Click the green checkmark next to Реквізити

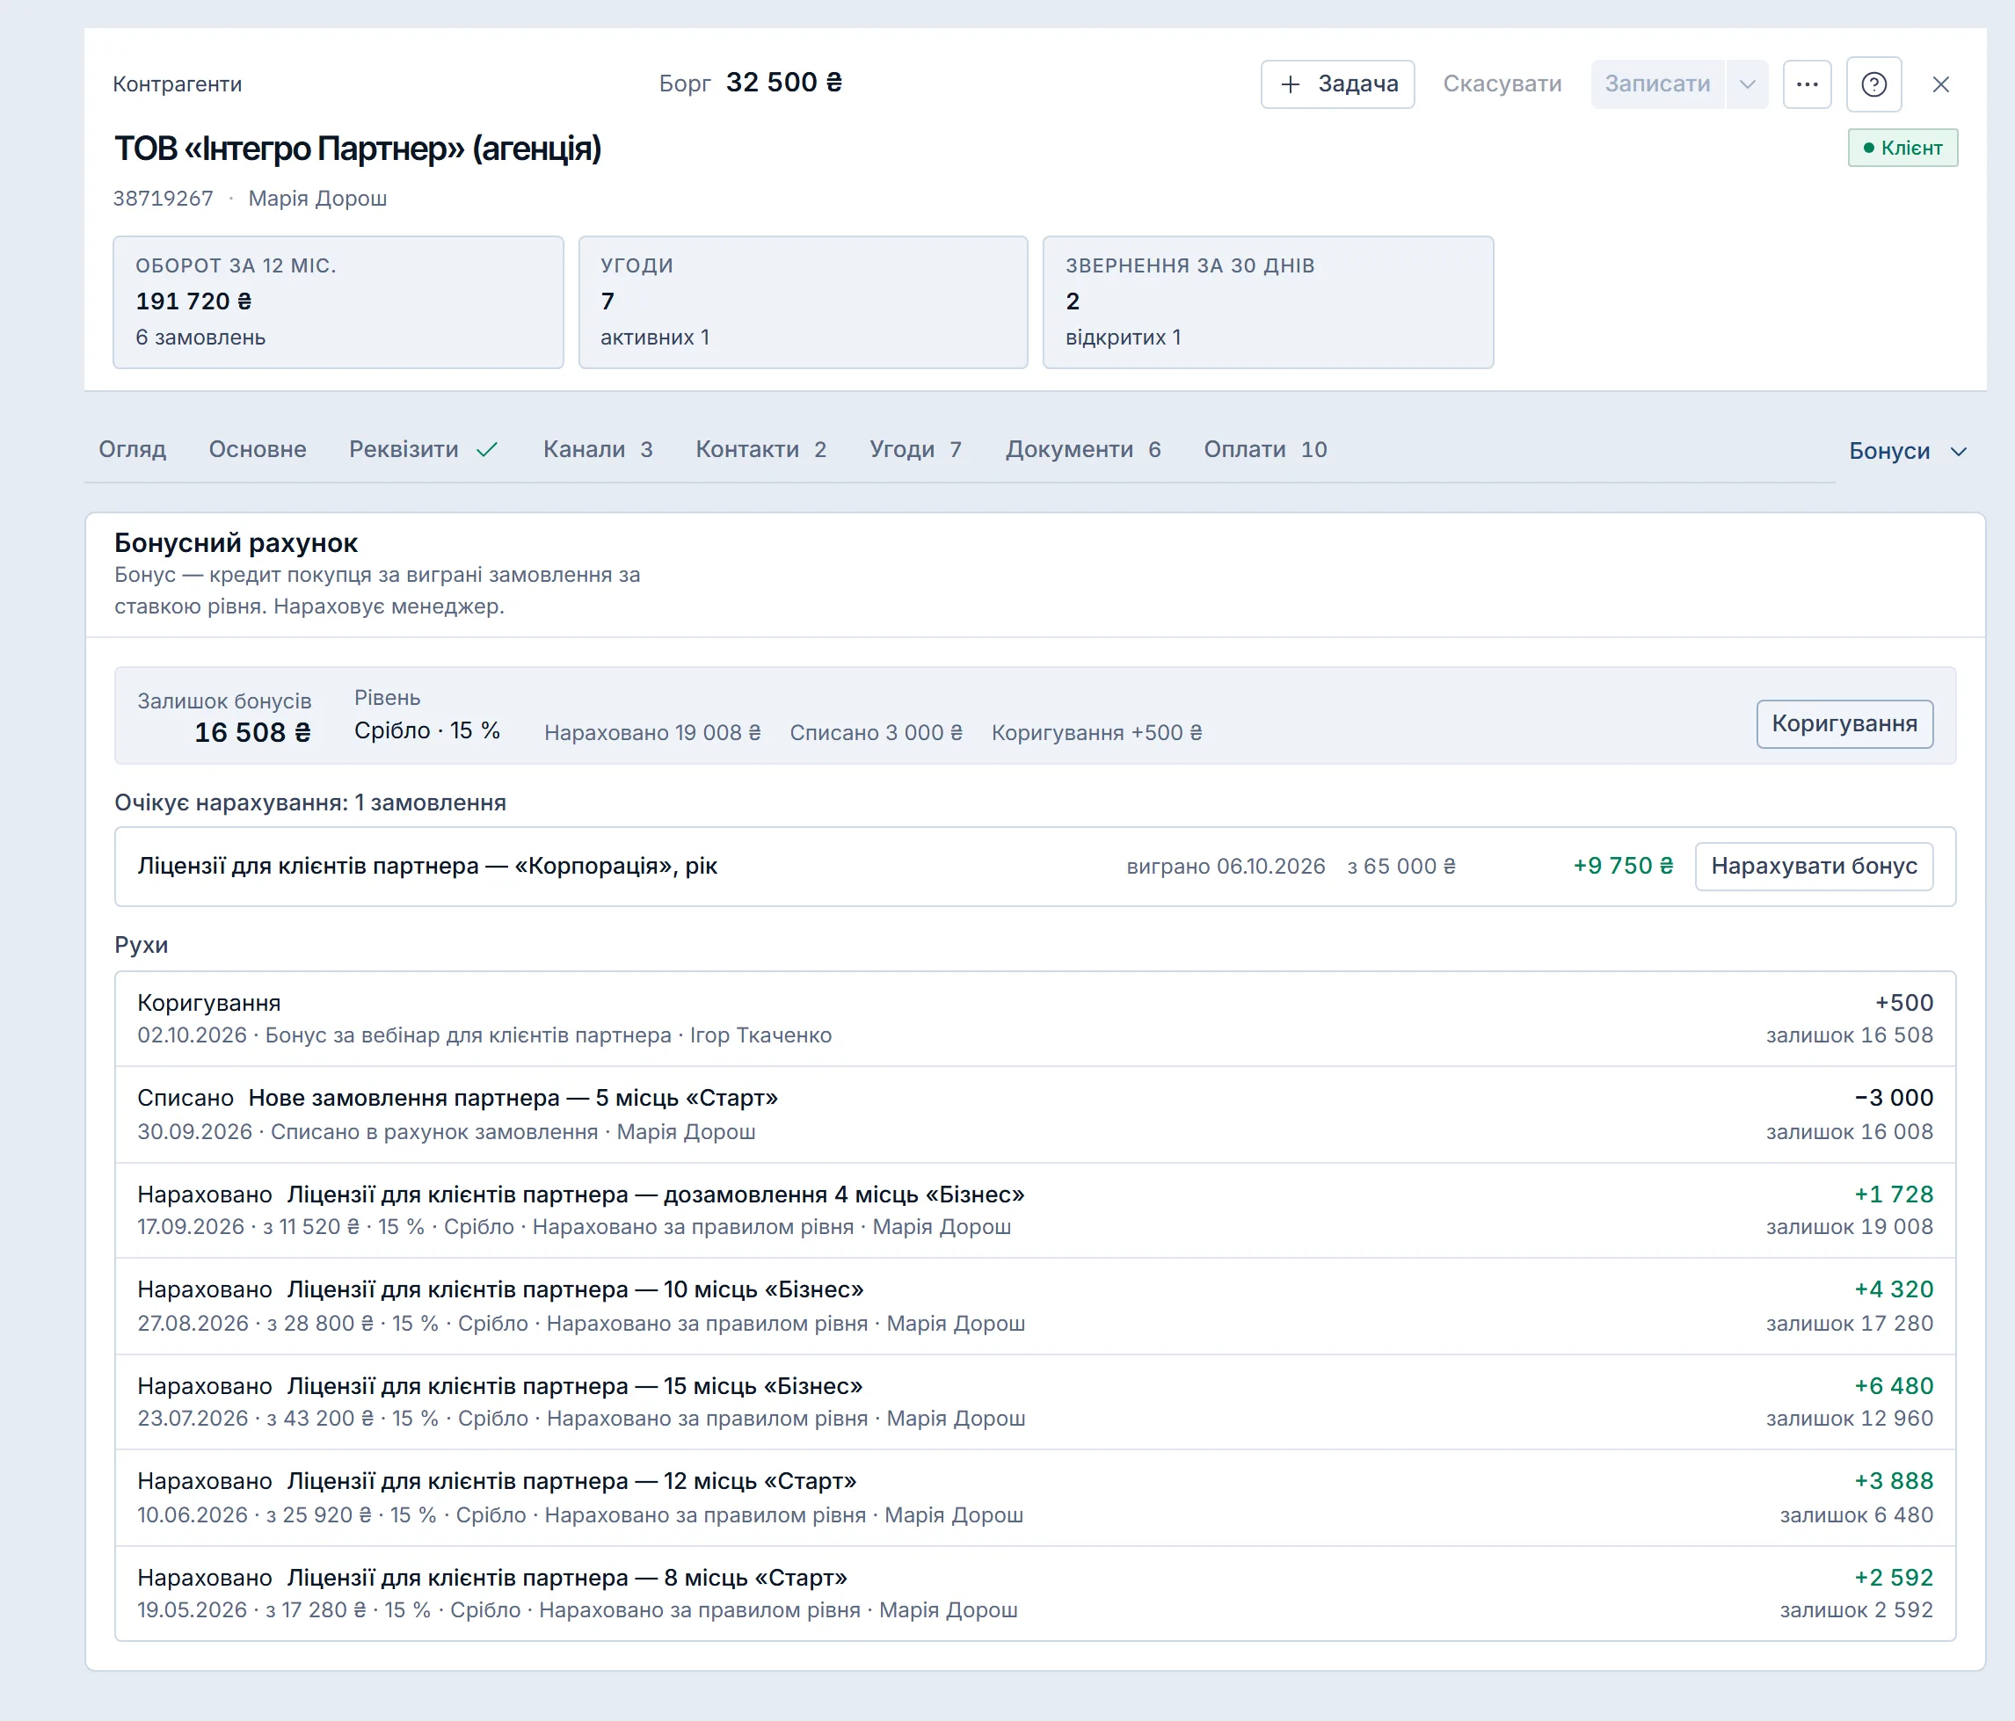pyautogui.click(x=487, y=449)
